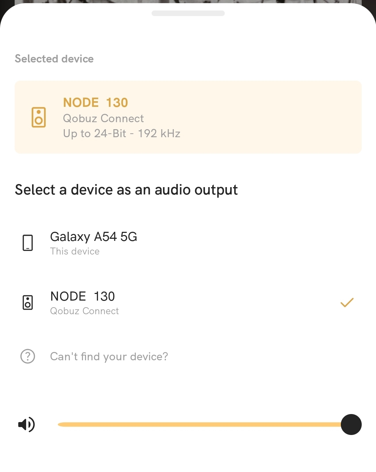Open the "Can't find your device?" help link
Screen dimensions: 376x472
click(109, 356)
